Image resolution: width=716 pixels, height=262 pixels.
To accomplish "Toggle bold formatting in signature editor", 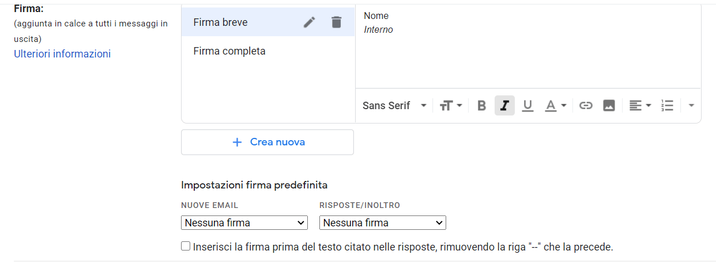I will click(482, 106).
